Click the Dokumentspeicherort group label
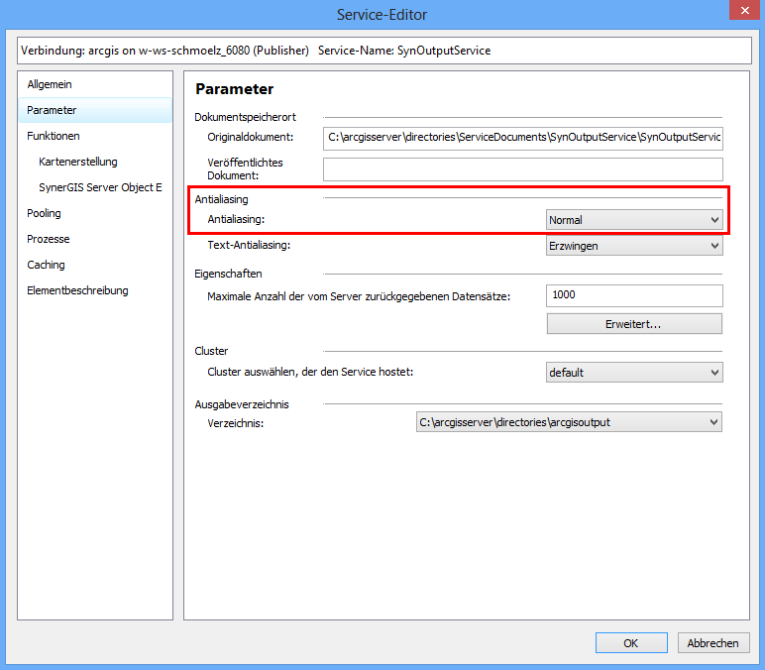 click(245, 117)
